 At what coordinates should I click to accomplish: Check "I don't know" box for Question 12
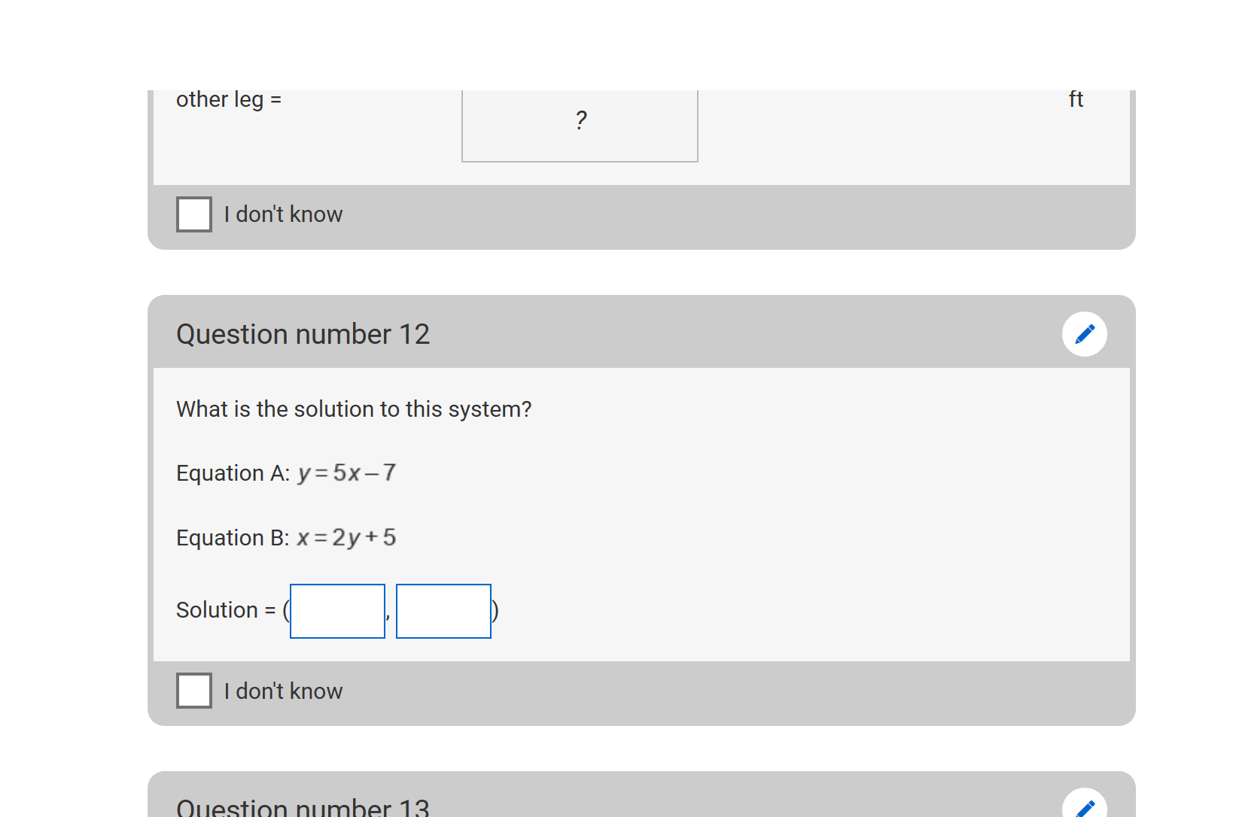(194, 691)
